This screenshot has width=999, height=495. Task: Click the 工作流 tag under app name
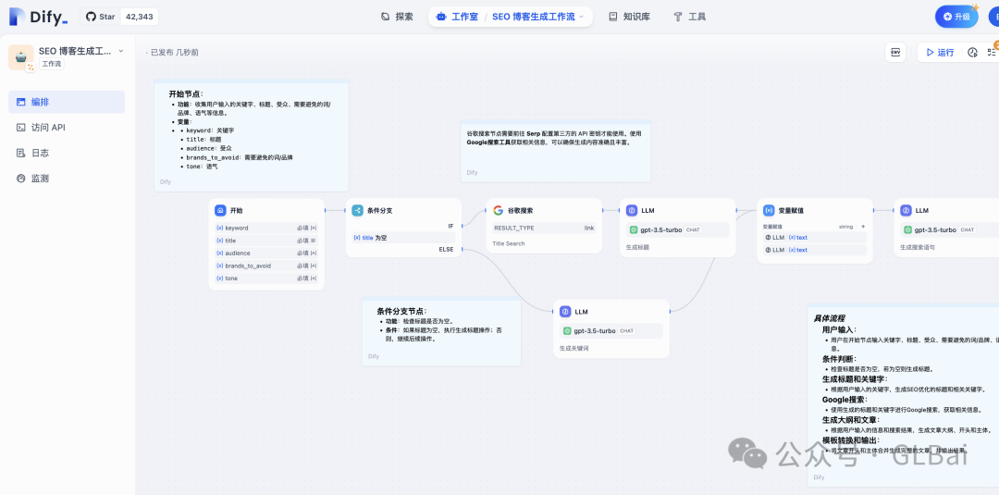(52, 64)
